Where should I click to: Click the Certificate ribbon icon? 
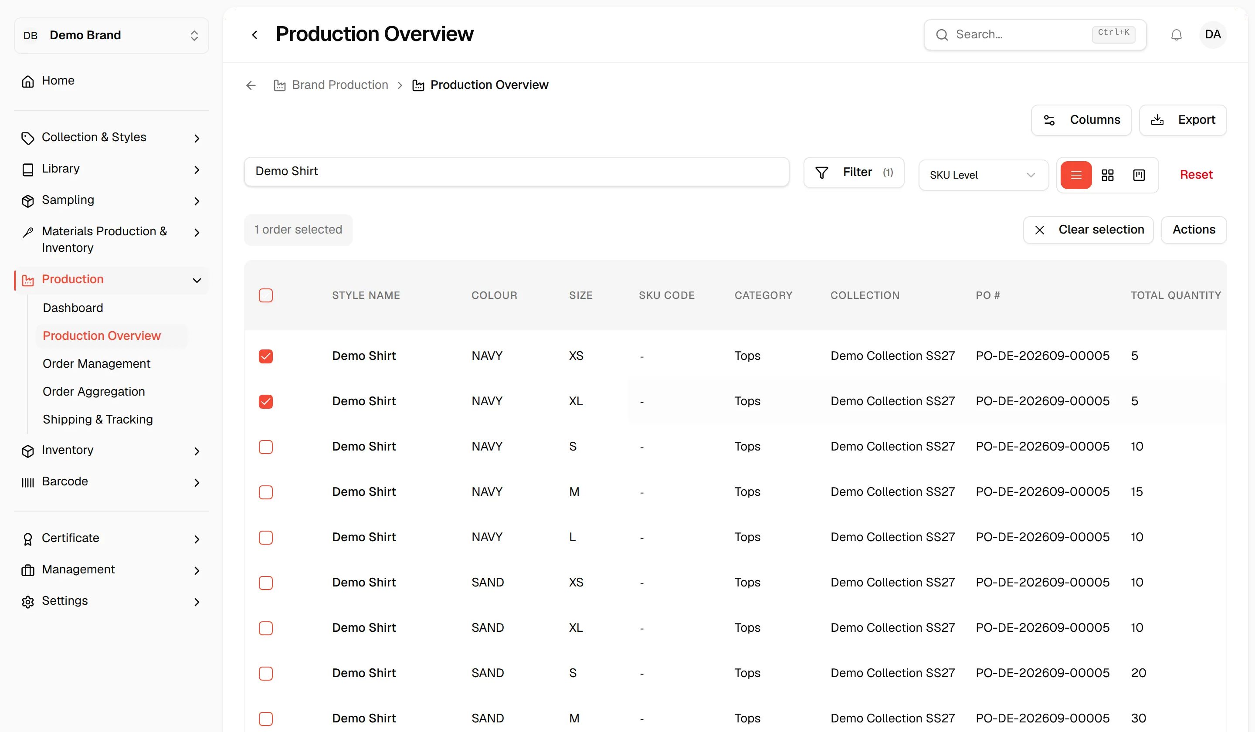28,539
